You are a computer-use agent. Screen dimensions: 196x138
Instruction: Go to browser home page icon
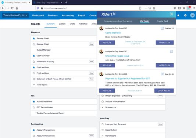click(17, 8)
